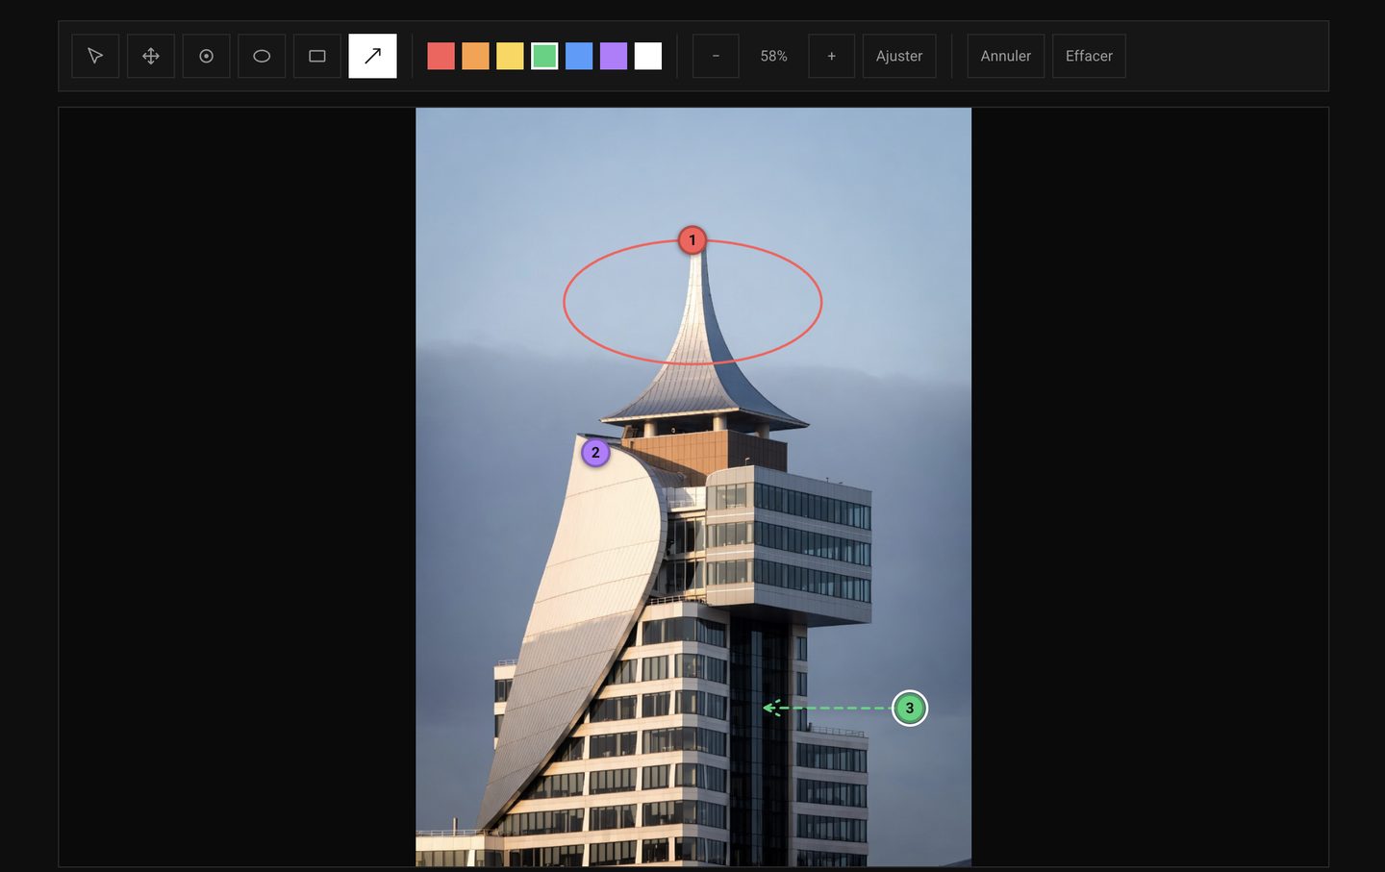Choose the purple color swatch
This screenshot has width=1385, height=872.
(x=614, y=56)
